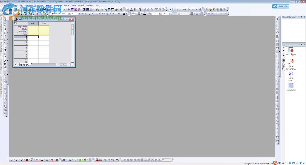The height and width of the screenshot is (165, 306).
Task: Open the font color dropdown arrow
Action: pos(127,14)
